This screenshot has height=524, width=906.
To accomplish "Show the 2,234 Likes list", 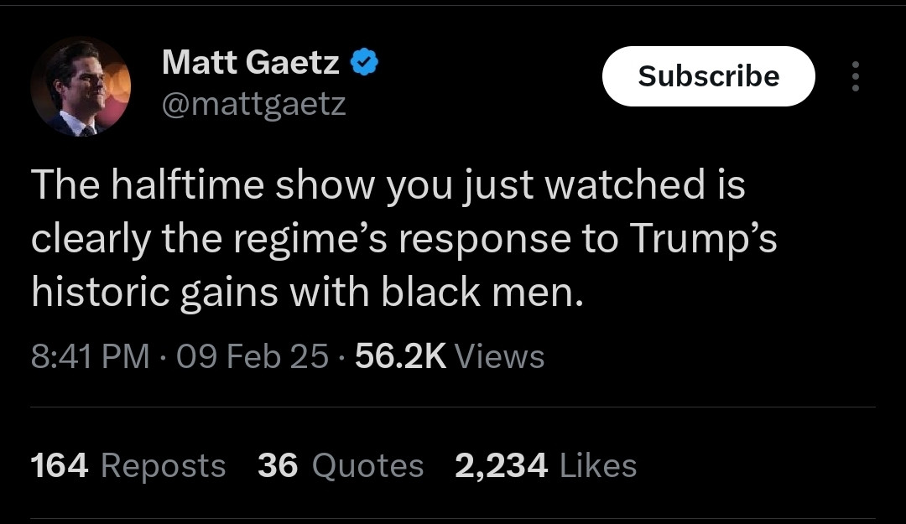I will point(546,465).
